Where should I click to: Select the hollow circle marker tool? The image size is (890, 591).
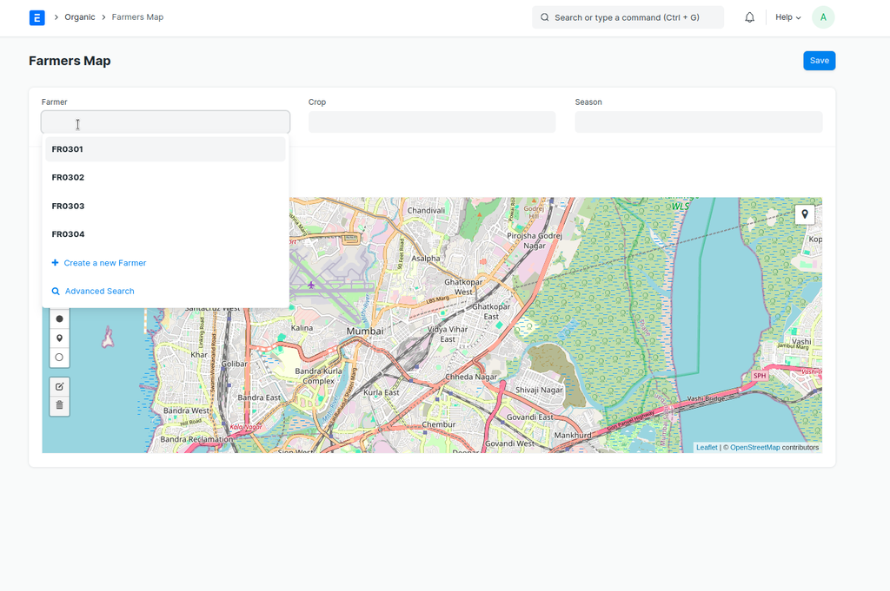59,357
